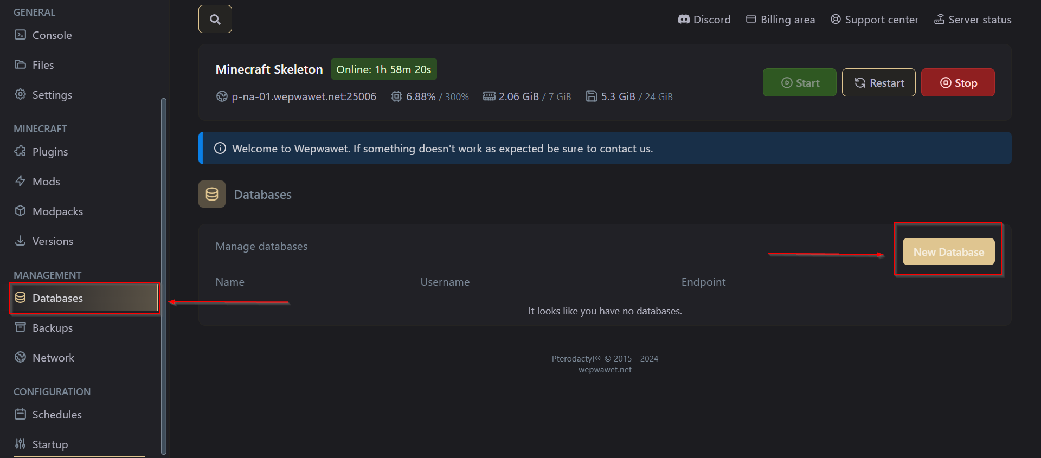Create a New Database
This screenshot has height=458, width=1041.
(x=949, y=251)
